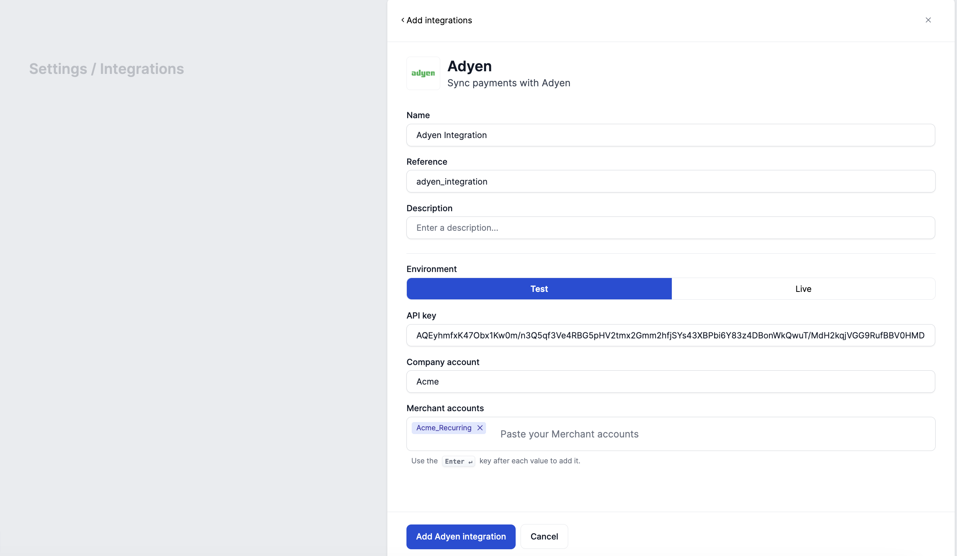Switch environment to Live
This screenshot has width=957, height=556.
(x=803, y=289)
